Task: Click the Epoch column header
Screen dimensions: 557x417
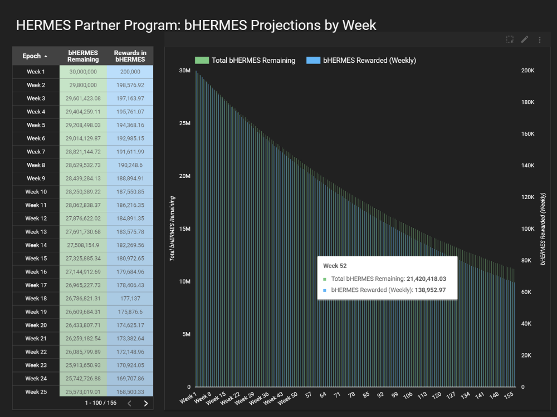Action: (x=32, y=56)
